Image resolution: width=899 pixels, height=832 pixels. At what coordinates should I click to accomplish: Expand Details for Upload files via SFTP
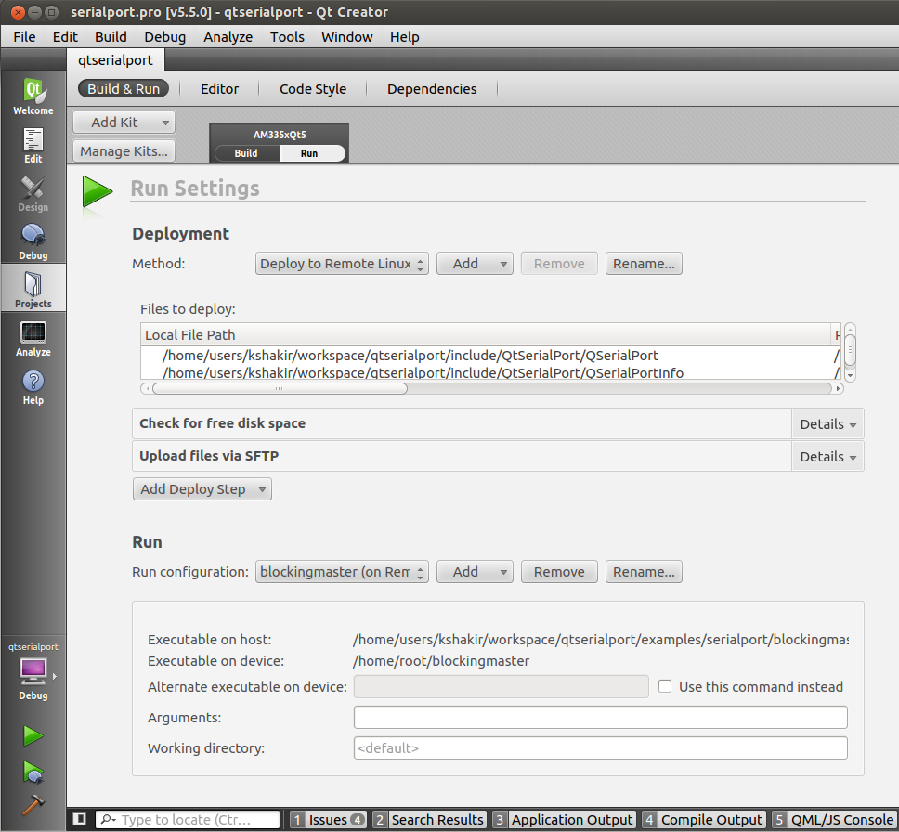click(x=827, y=457)
